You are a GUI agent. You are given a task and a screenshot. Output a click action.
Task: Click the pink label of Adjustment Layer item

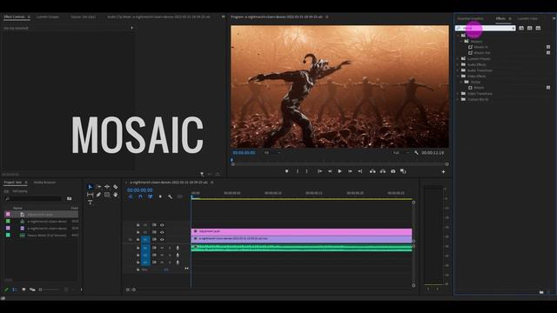[8, 215]
